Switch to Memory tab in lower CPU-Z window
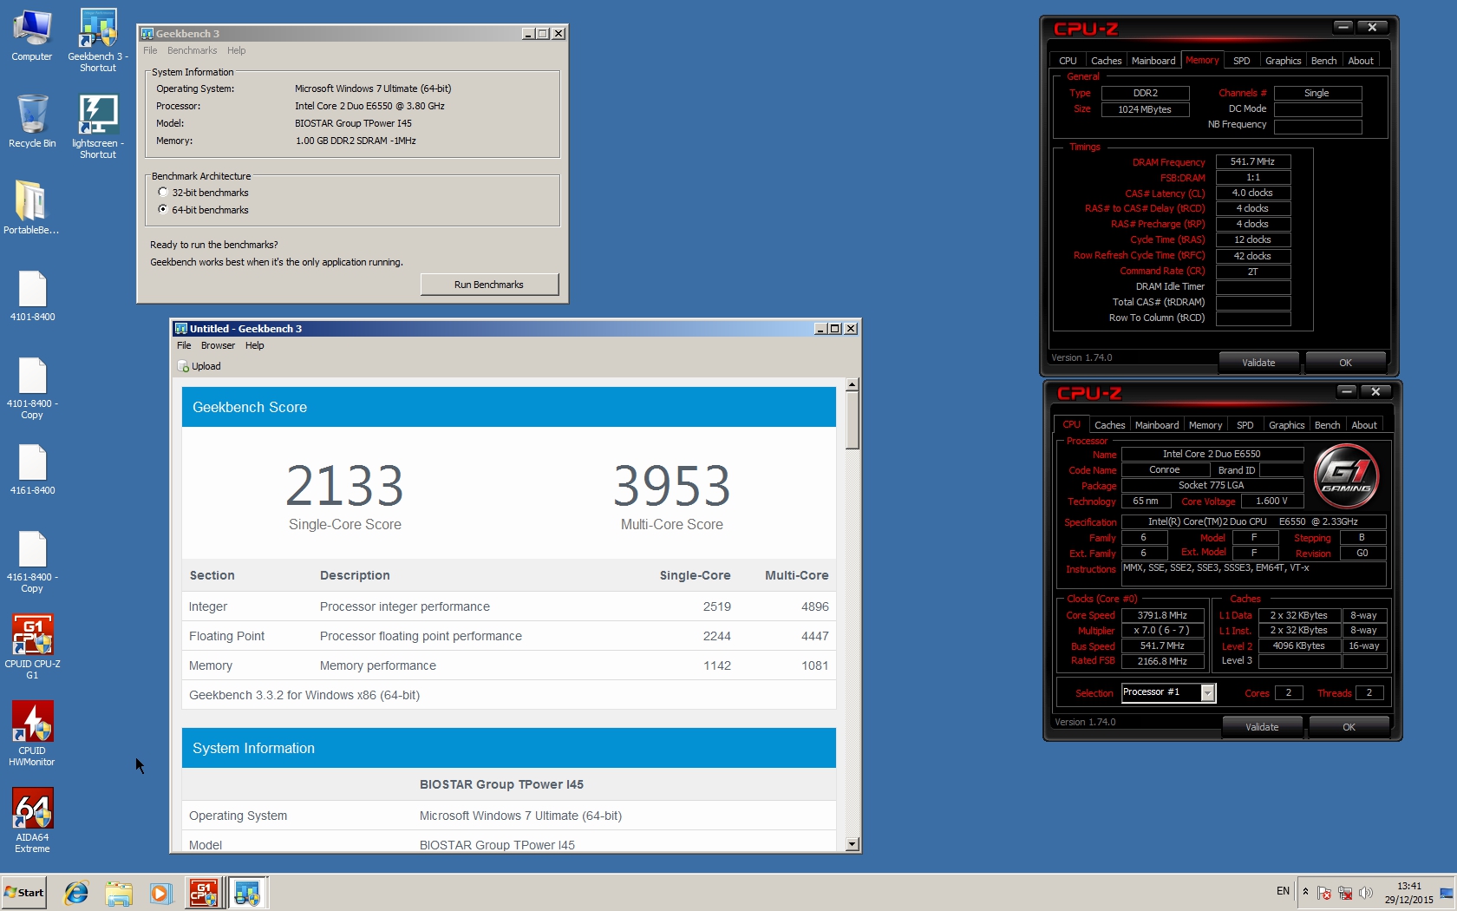Screen dimensions: 1457x911 tap(1205, 425)
